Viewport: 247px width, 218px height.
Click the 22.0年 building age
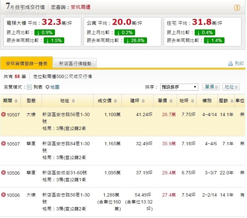(x=227, y=173)
